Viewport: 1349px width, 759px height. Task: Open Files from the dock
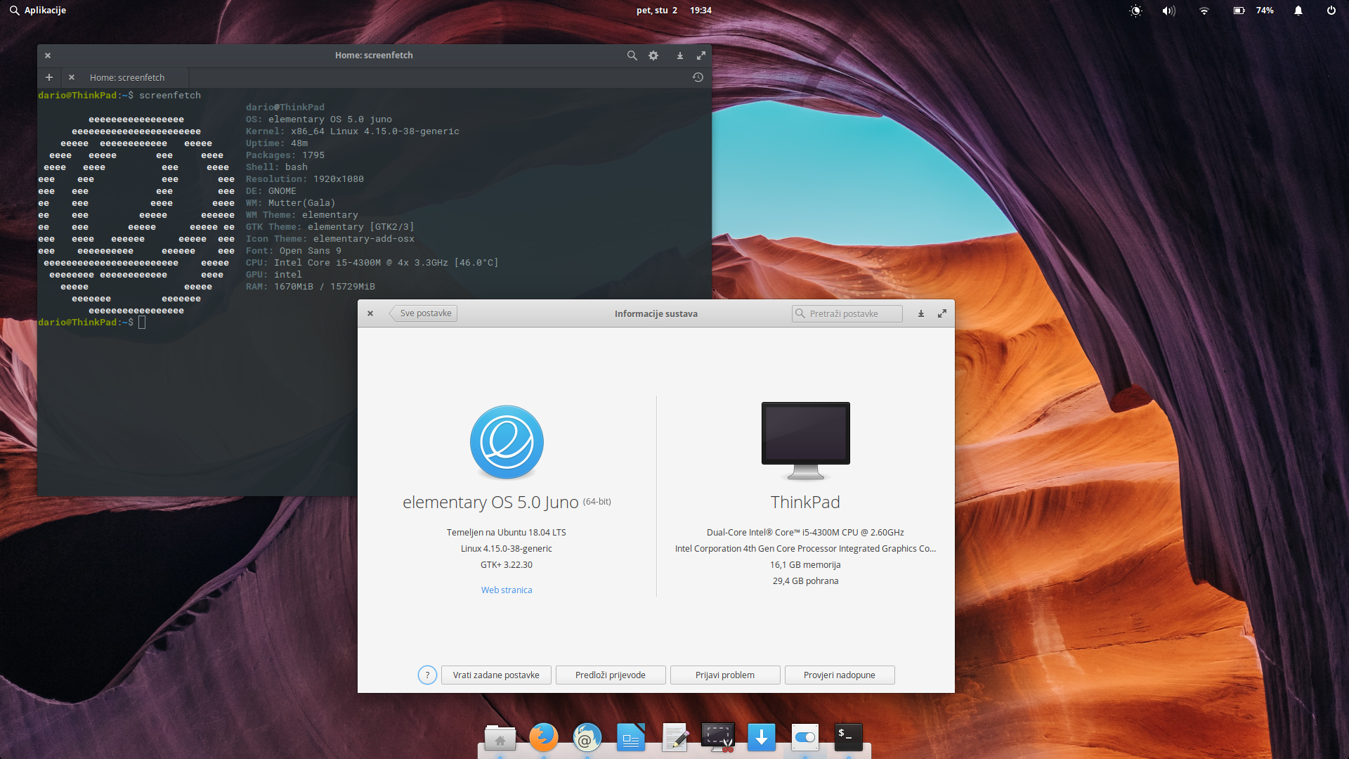(500, 738)
